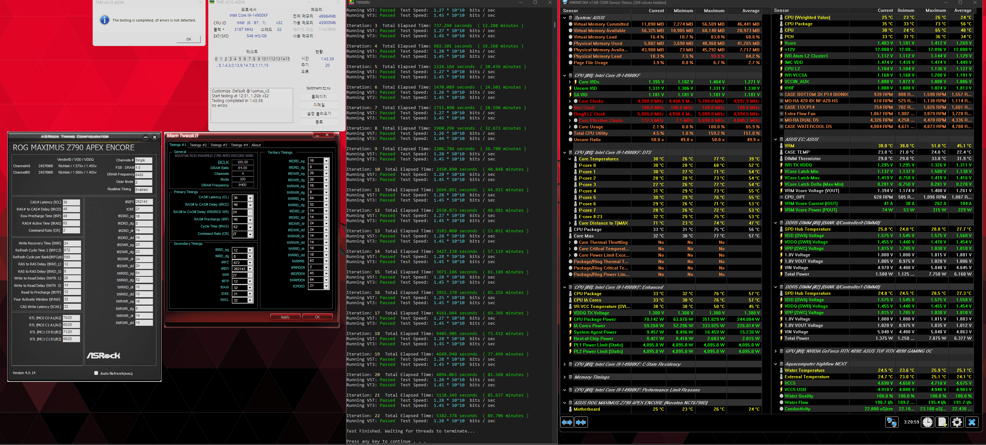Click tREFI field in ASRock Timing Configurator

pyautogui.click(x=144, y=202)
